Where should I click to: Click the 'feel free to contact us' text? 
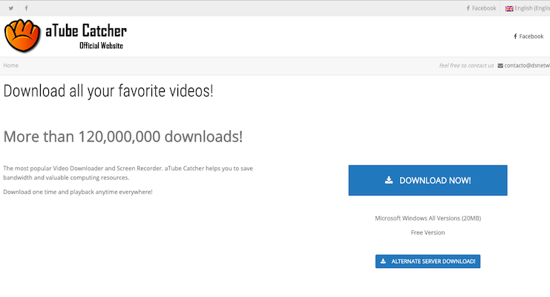(x=466, y=65)
